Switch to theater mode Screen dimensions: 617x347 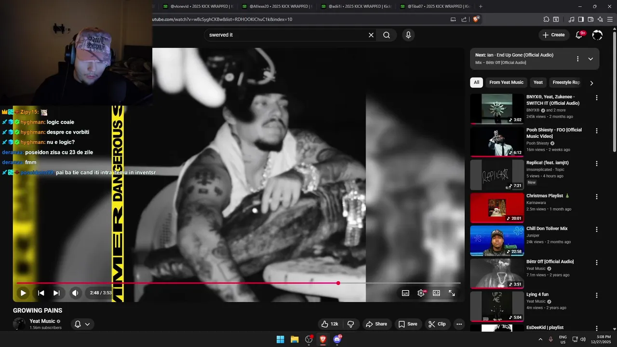[436, 293]
